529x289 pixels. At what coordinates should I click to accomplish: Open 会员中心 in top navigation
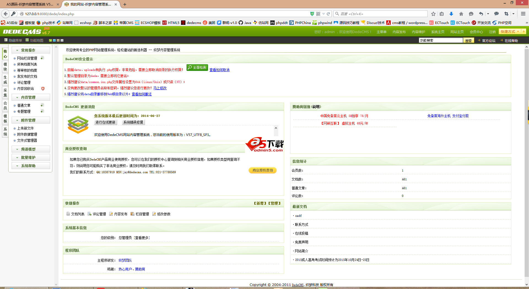point(476,32)
